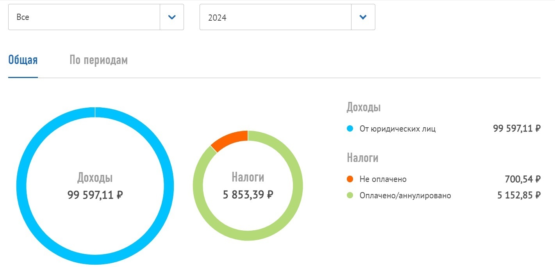Expand the 2024 year dropdown arrow
The width and height of the screenshot is (555, 267).
363,17
